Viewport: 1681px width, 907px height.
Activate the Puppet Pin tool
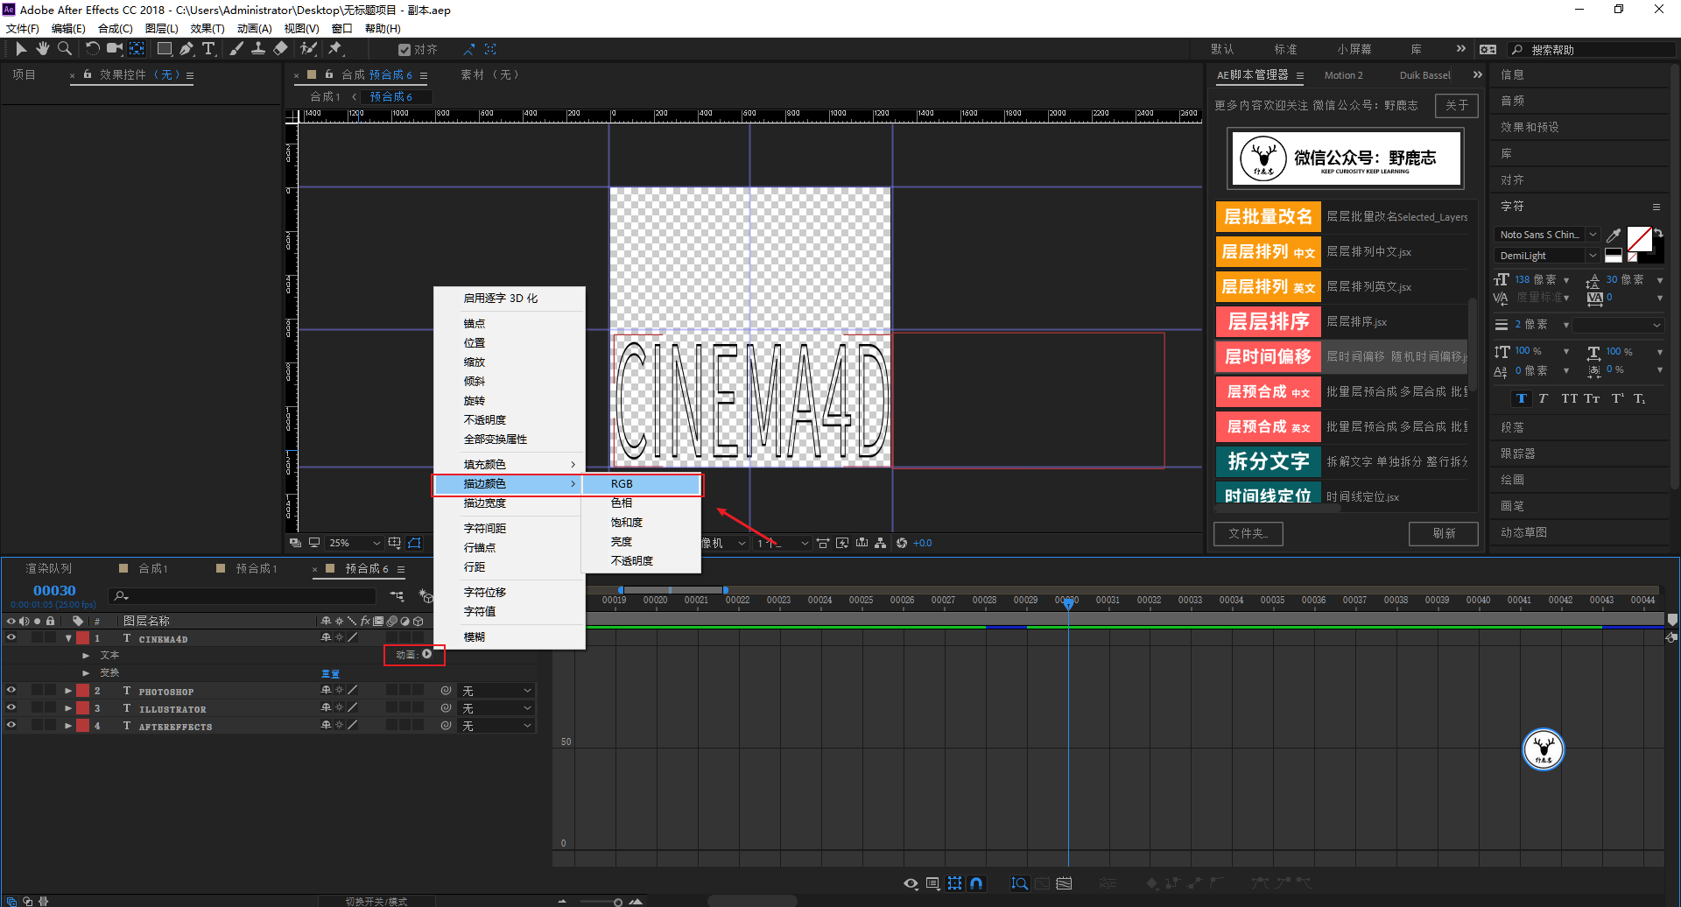[x=335, y=49]
